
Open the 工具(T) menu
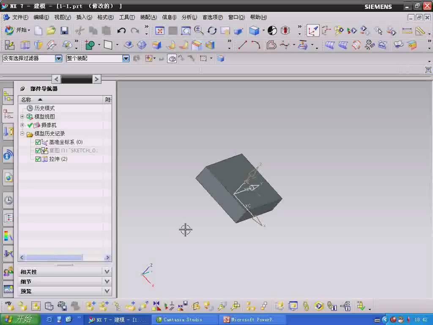(127, 17)
